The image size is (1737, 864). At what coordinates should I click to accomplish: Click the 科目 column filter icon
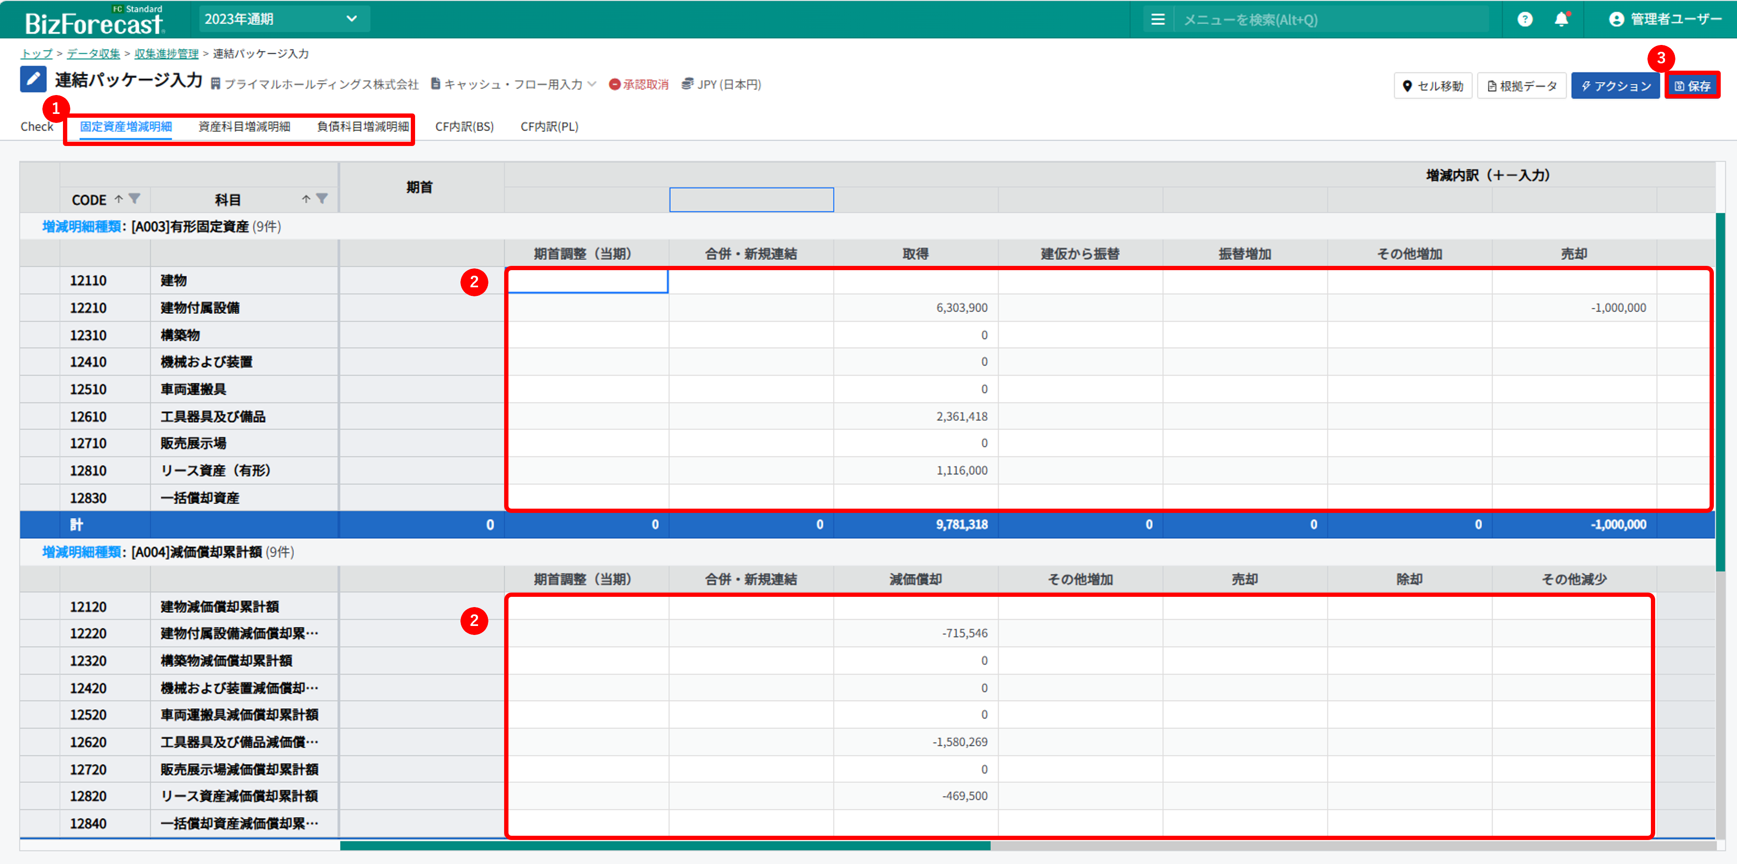tap(322, 199)
